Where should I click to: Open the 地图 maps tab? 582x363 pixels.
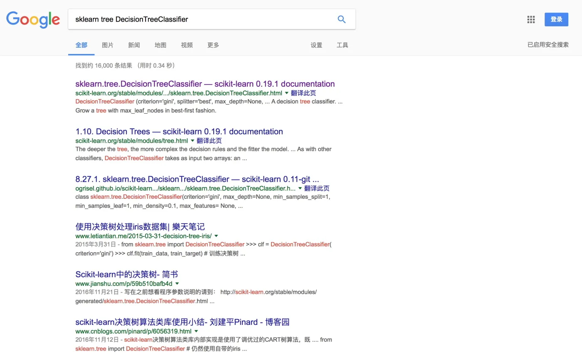pyautogui.click(x=160, y=45)
